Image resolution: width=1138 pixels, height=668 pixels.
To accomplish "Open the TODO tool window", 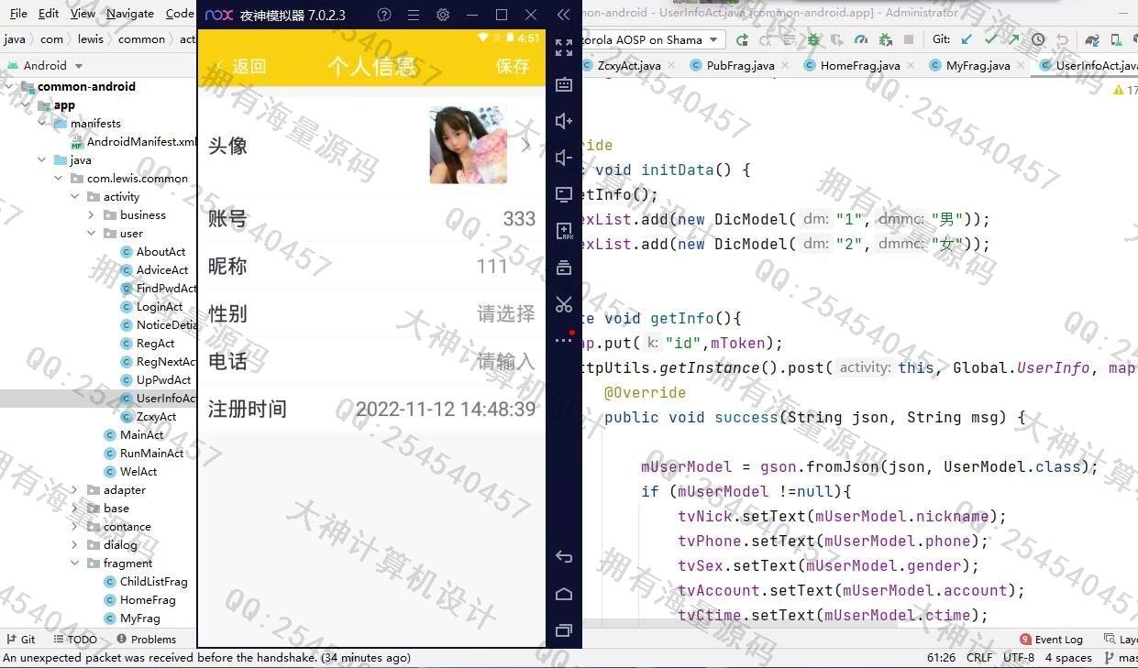I will [75, 639].
